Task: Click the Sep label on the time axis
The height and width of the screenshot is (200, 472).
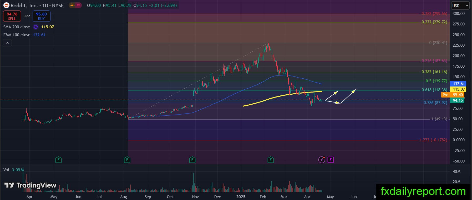Action: click(148, 197)
